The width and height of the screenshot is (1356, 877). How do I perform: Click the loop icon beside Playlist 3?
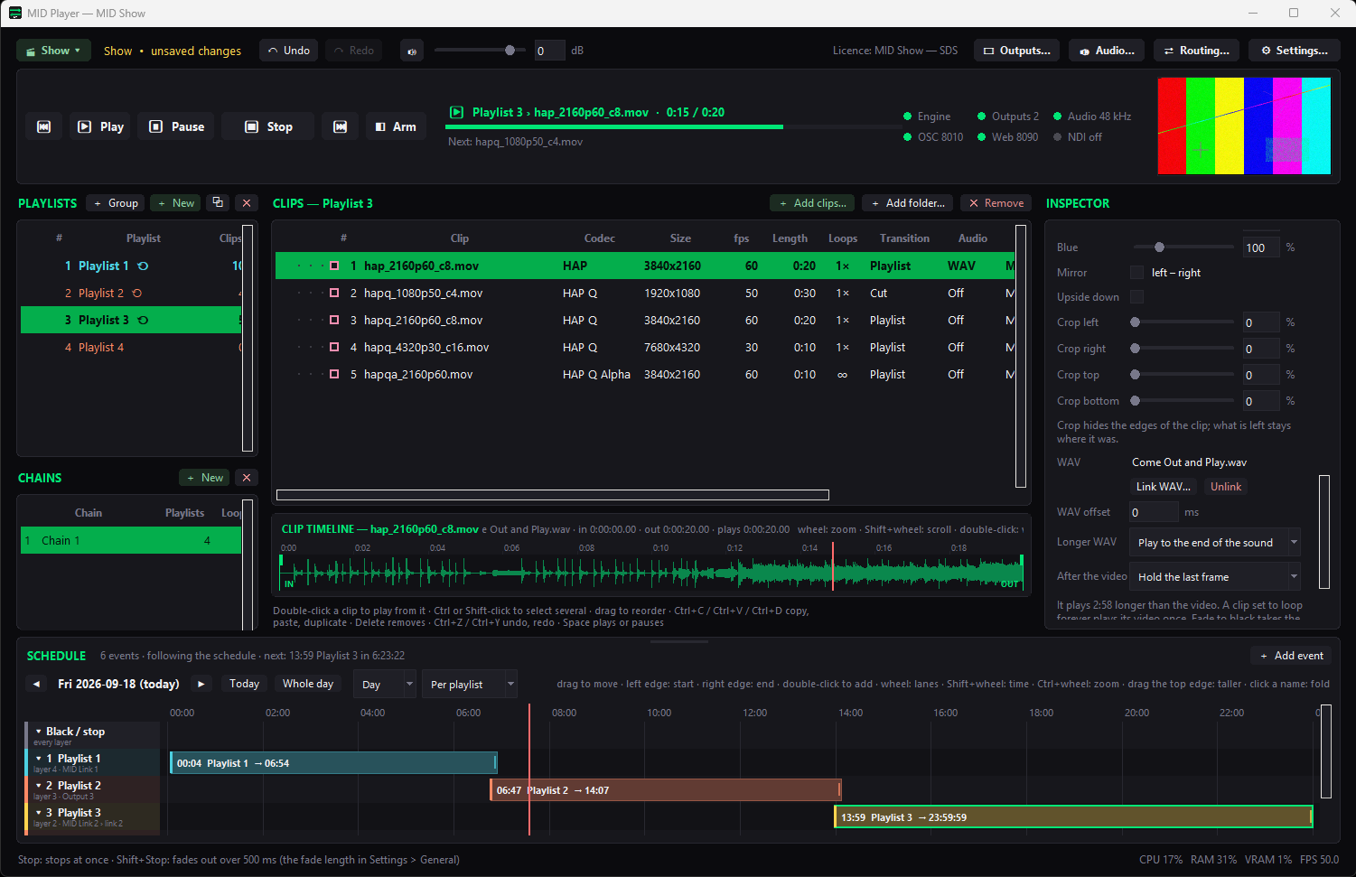point(143,321)
